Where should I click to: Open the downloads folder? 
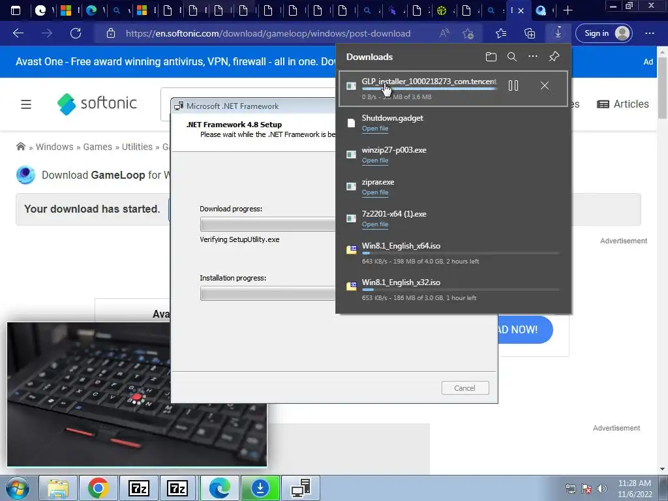coord(491,57)
